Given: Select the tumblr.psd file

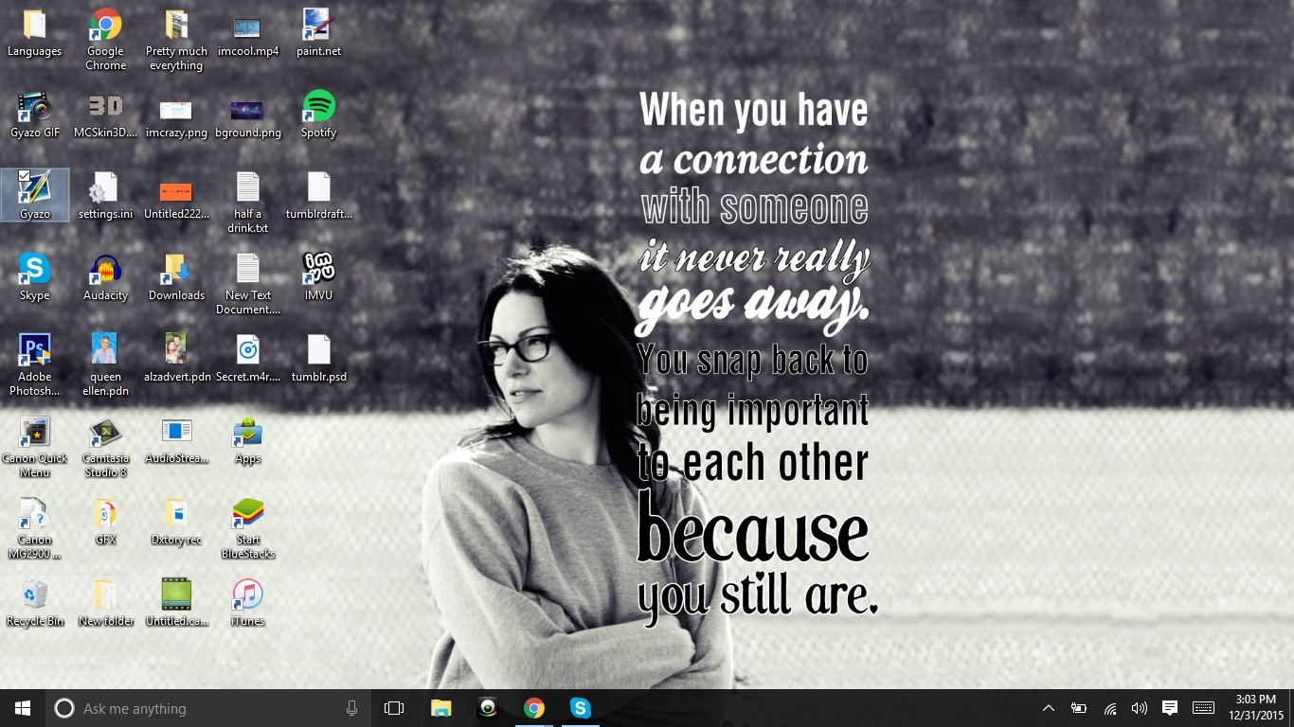Looking at the screenshot, I should pyautogui.click(x=318, y=359).
